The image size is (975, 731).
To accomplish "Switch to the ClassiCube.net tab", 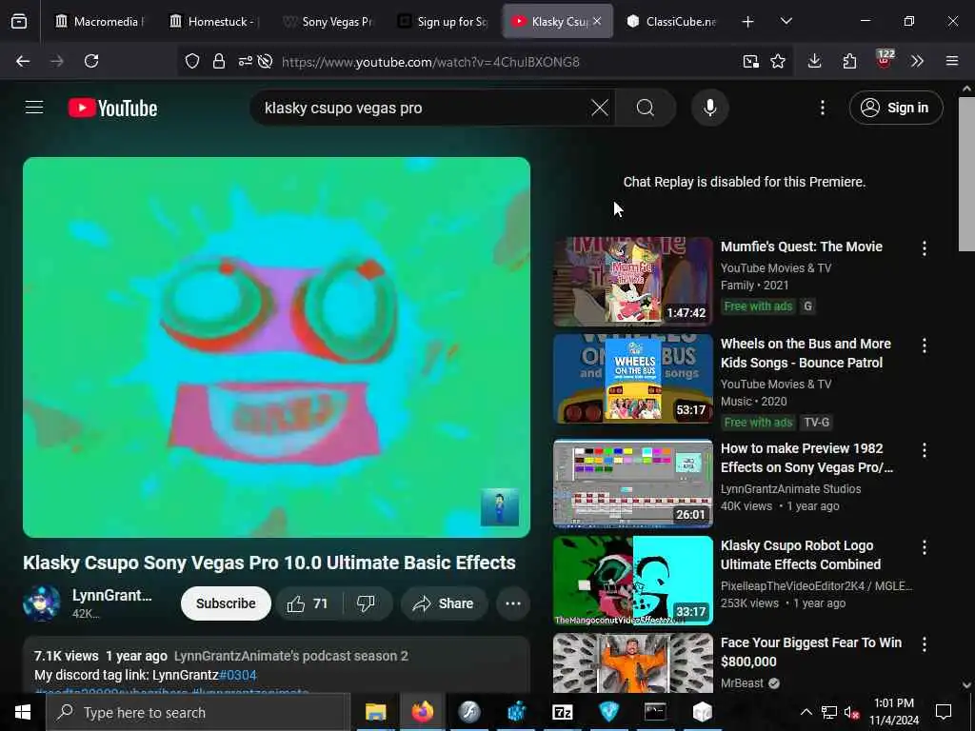I will pos(671,21).
